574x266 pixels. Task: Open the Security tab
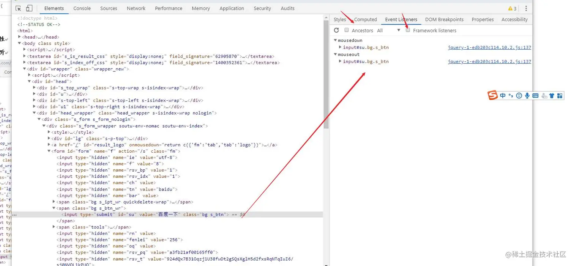coord(262,8)
